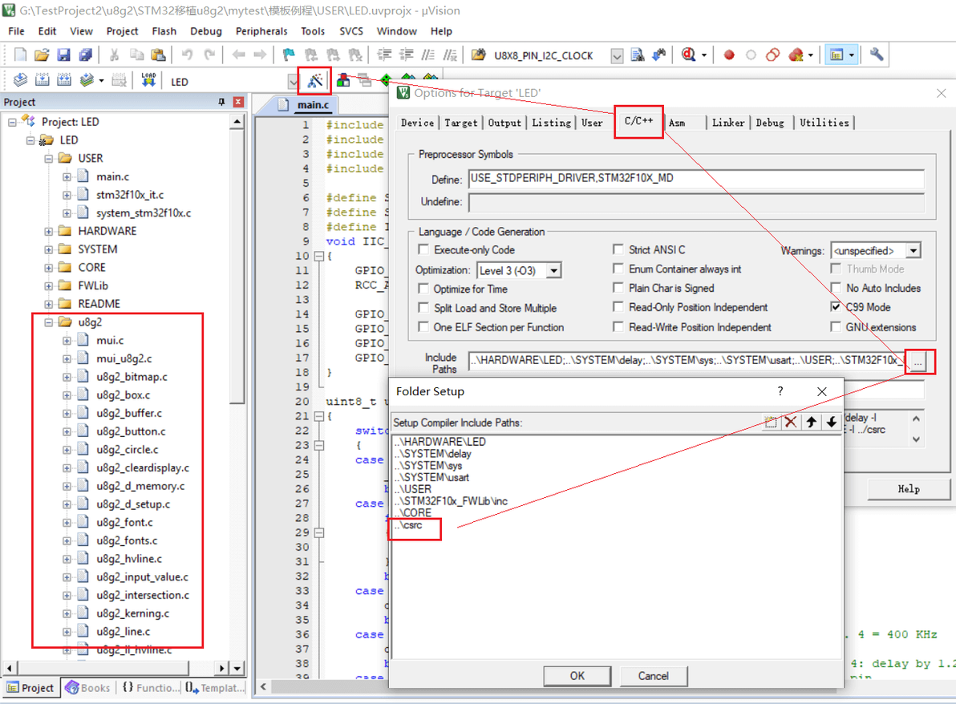The height and width of the screenshot is (704, 956).
Task: Uncheck the C99 Mode checkbox
Action: [836, 307]
